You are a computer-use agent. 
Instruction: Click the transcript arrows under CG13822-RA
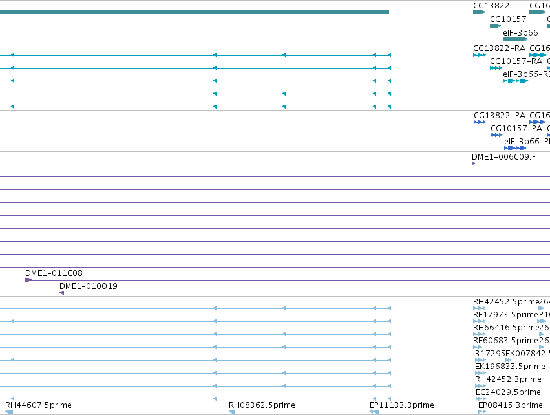tap(480, 55)
